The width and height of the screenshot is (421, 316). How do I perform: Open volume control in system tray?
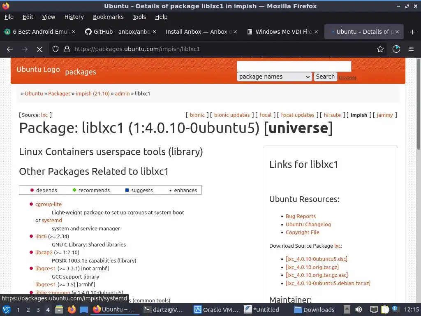point(359,310)
